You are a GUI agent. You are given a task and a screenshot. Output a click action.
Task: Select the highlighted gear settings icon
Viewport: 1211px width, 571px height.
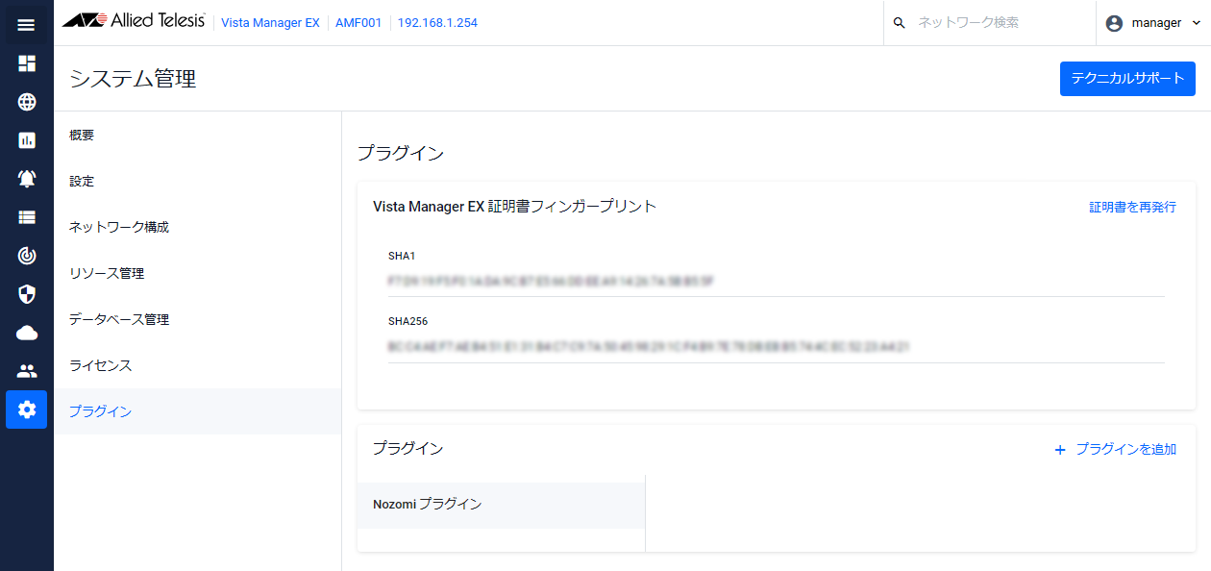26,409
